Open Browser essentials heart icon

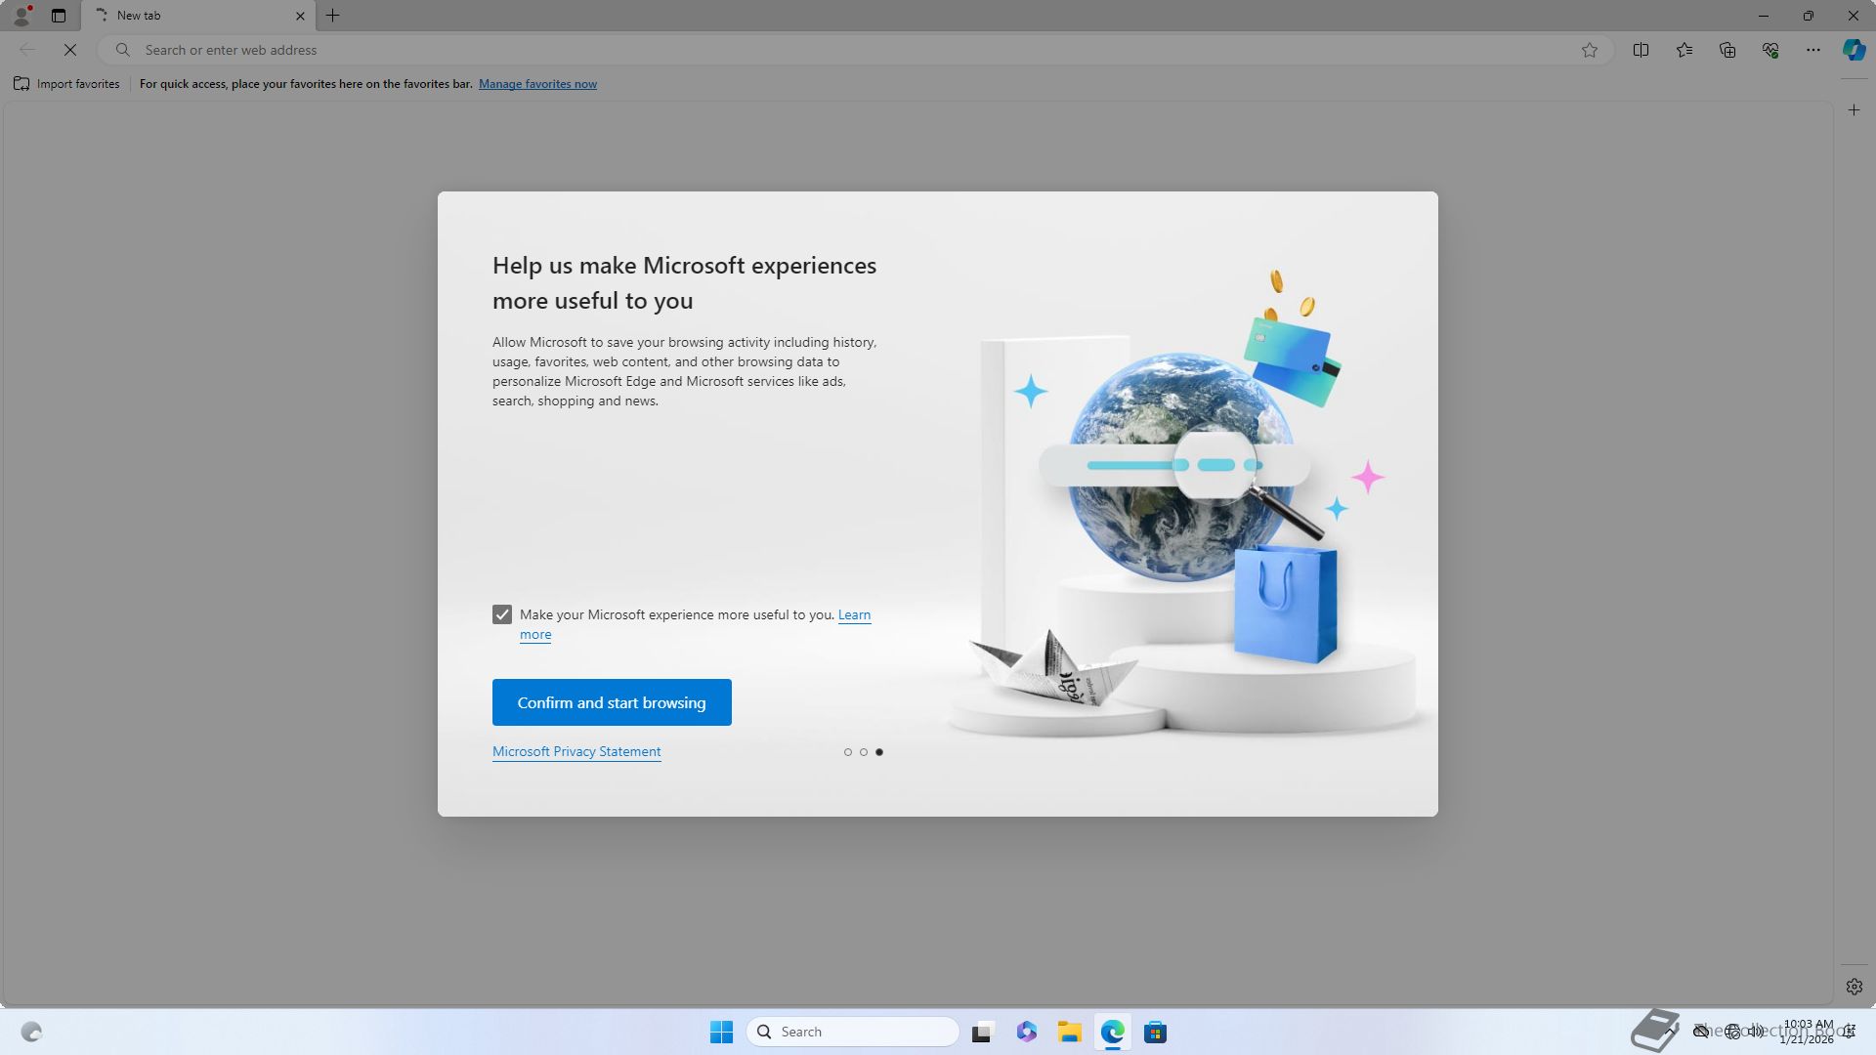click(x=1770, y=50)
